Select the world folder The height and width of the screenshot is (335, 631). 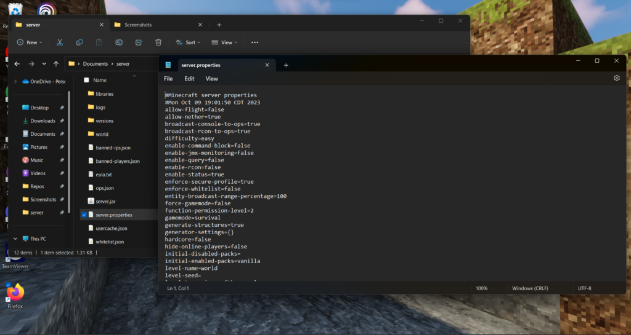coord(102,135)
